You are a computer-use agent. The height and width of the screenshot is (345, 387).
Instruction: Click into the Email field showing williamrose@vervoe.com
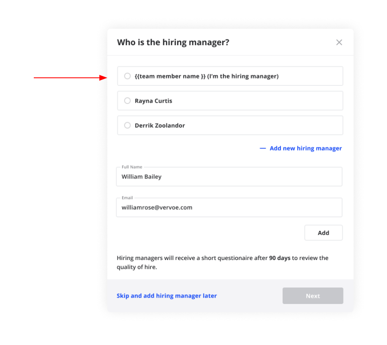[229, 208]
